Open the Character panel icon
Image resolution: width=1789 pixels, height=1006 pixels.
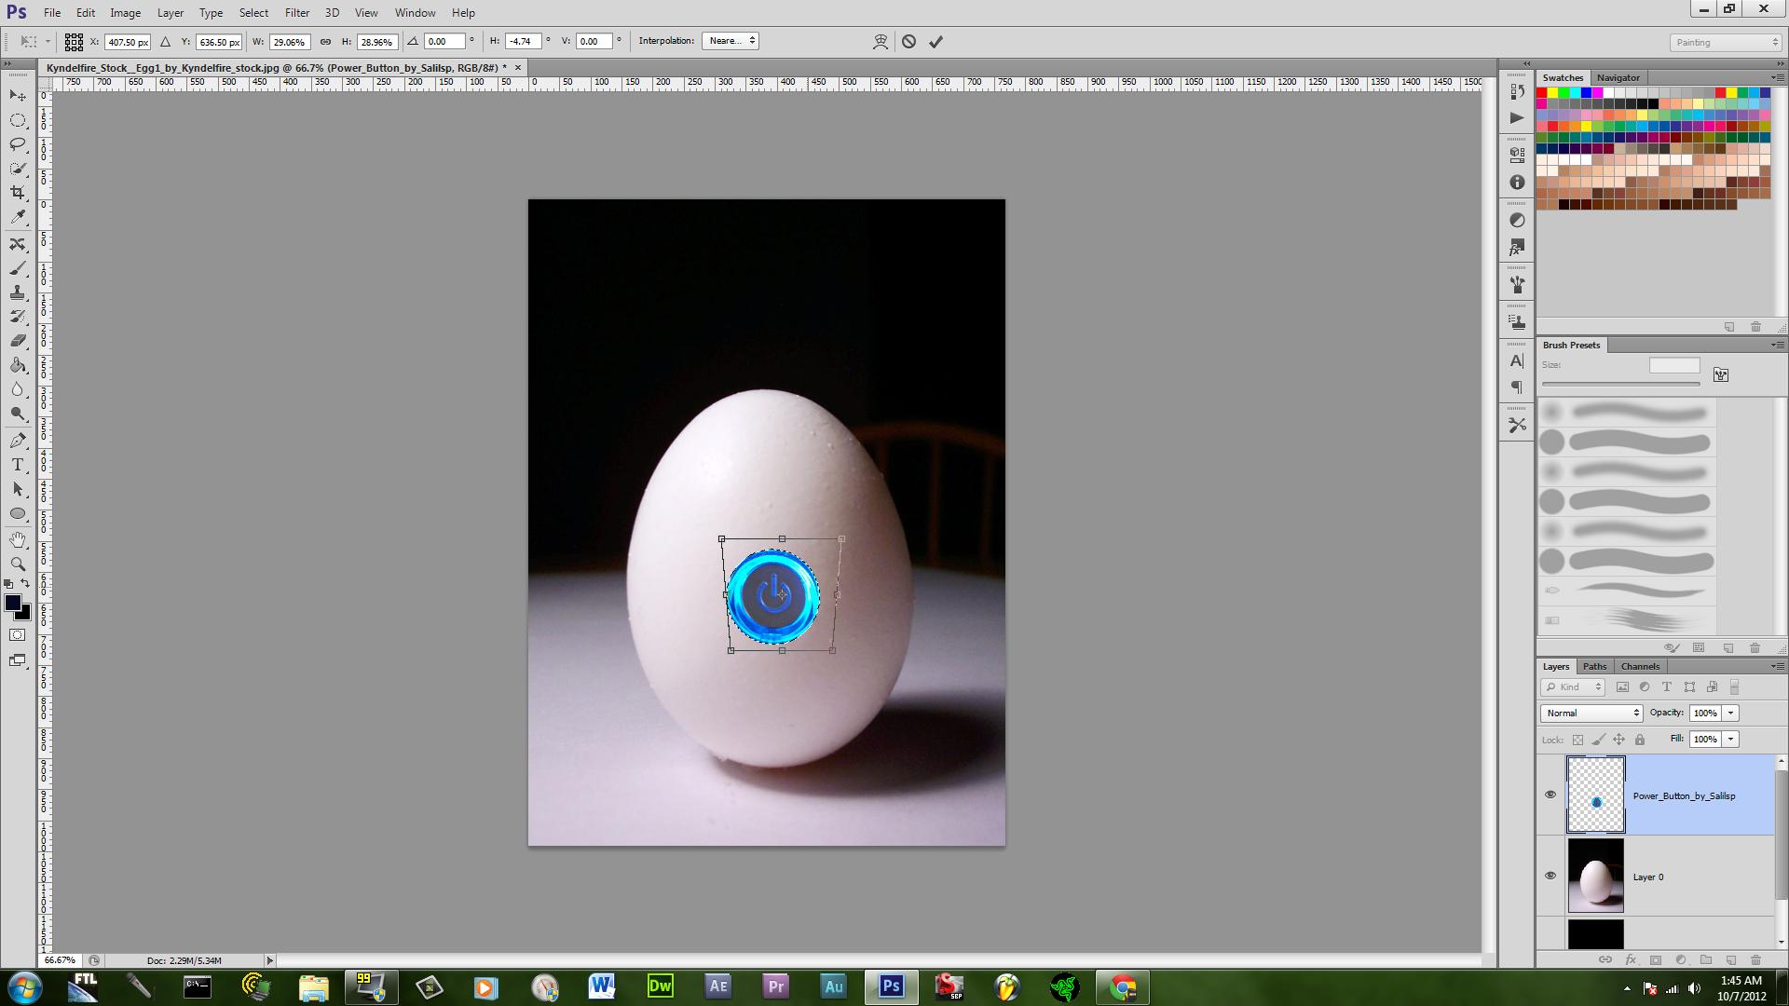coord(1517,360)
